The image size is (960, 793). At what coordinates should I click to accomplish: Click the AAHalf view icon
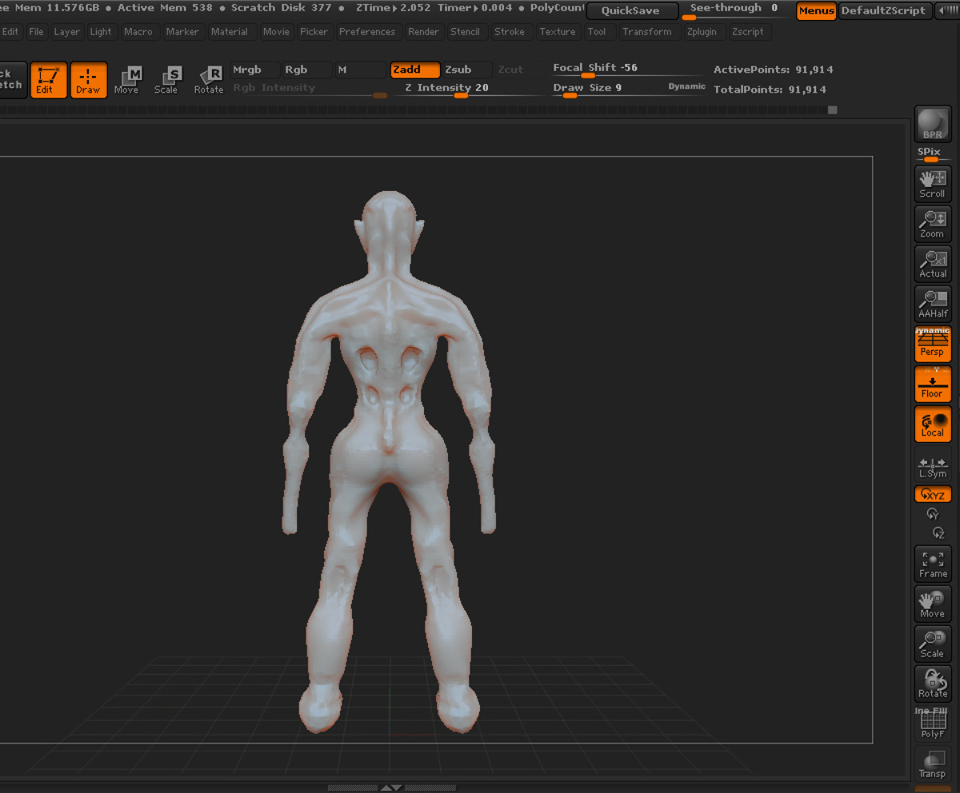point(933,304)
